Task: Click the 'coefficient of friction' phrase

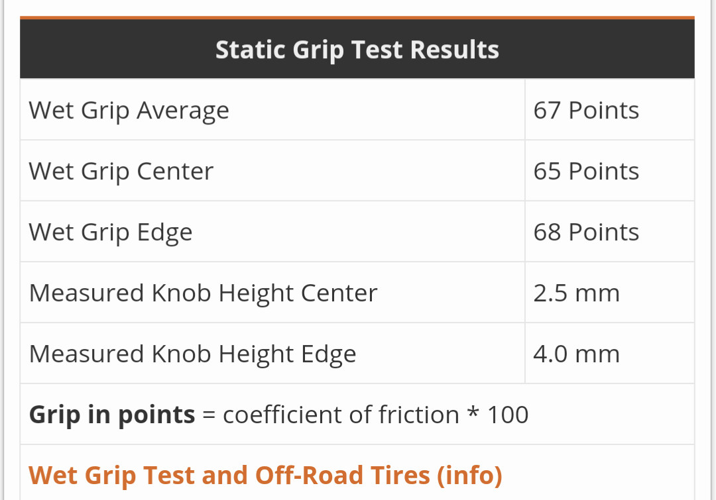Action: (x=341, y=415)
